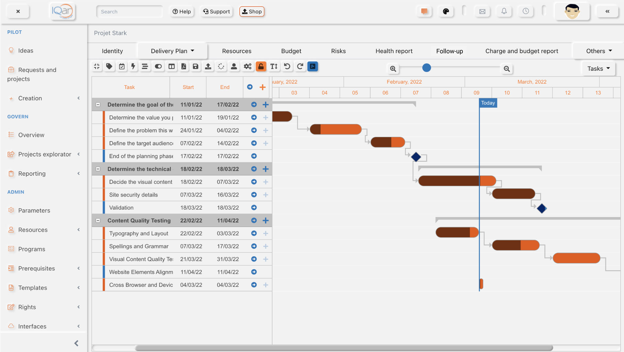Switch to the Budget tab

[291, 51]
